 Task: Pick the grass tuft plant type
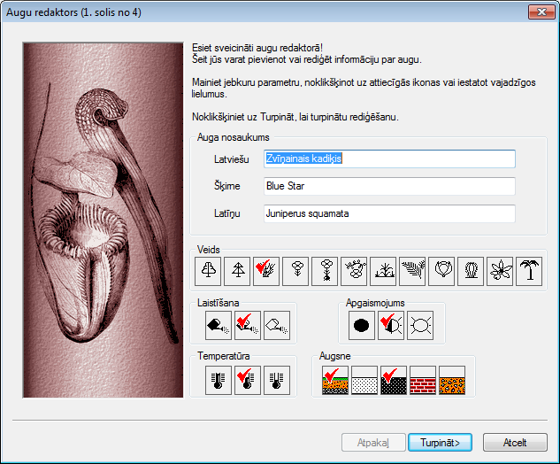(383, 272)
